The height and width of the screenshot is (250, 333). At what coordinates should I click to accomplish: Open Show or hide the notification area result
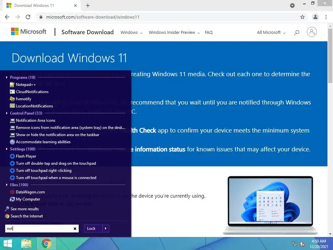click(55, 134)
